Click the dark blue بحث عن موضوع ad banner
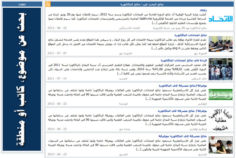Image resolution: width=236 pixels, height=158 pixels. [x=22, y=79]
